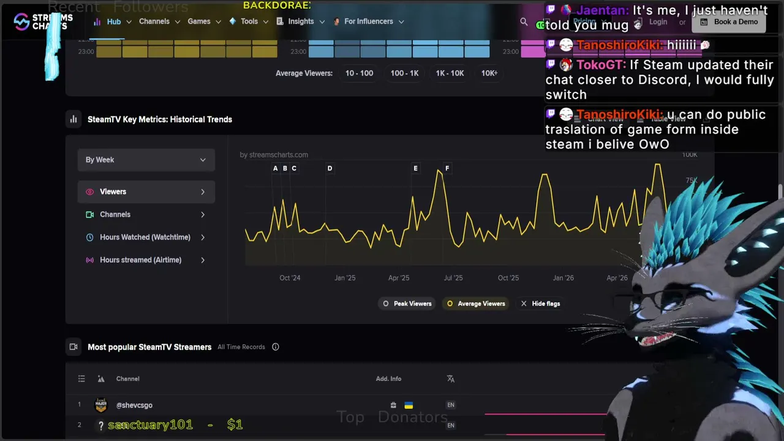This screenshot has width=784, height=441.
Task: Toggle the Average Viewers series
Action: (x=477, y=304)
